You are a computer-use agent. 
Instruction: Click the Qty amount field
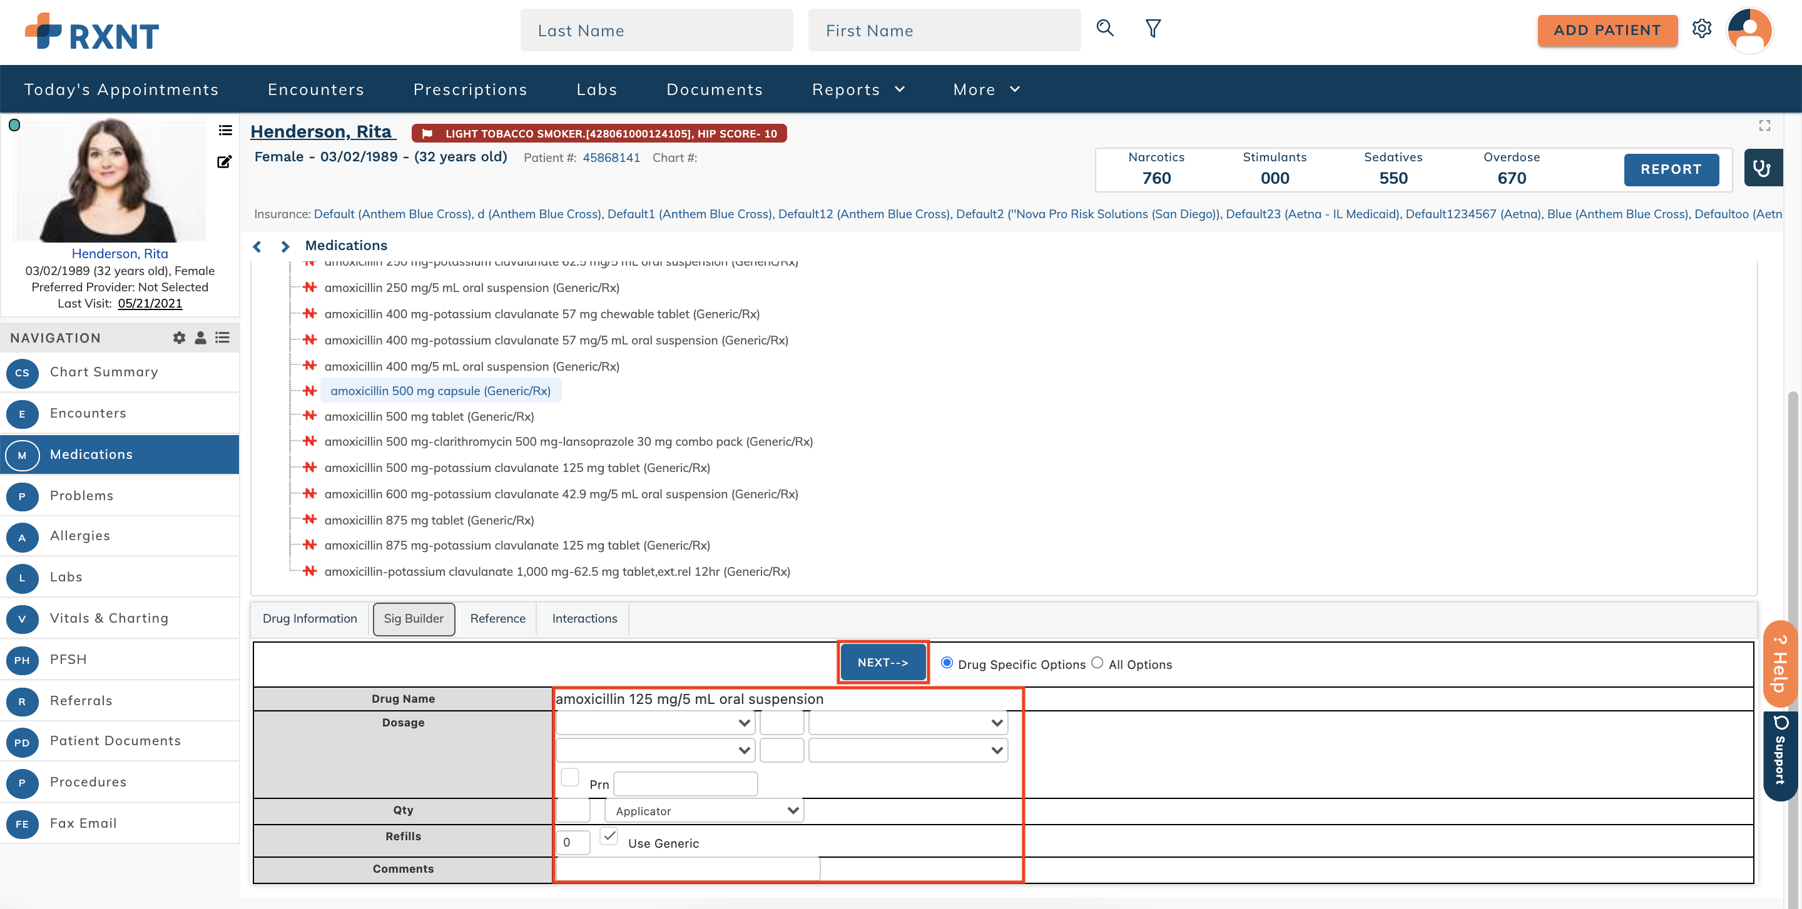point(573,810)
